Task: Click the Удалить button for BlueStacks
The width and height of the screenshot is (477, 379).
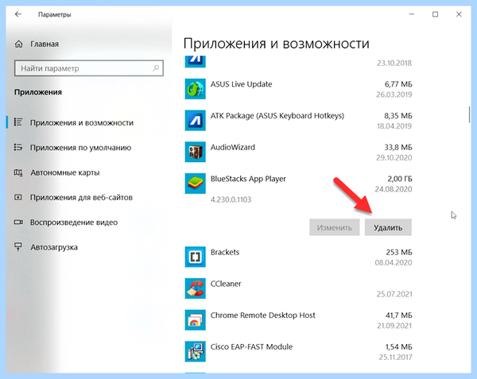Action: (388, 227)
